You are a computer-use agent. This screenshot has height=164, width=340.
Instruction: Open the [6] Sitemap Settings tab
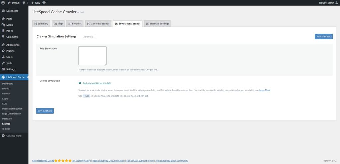(x=158, y=24)
